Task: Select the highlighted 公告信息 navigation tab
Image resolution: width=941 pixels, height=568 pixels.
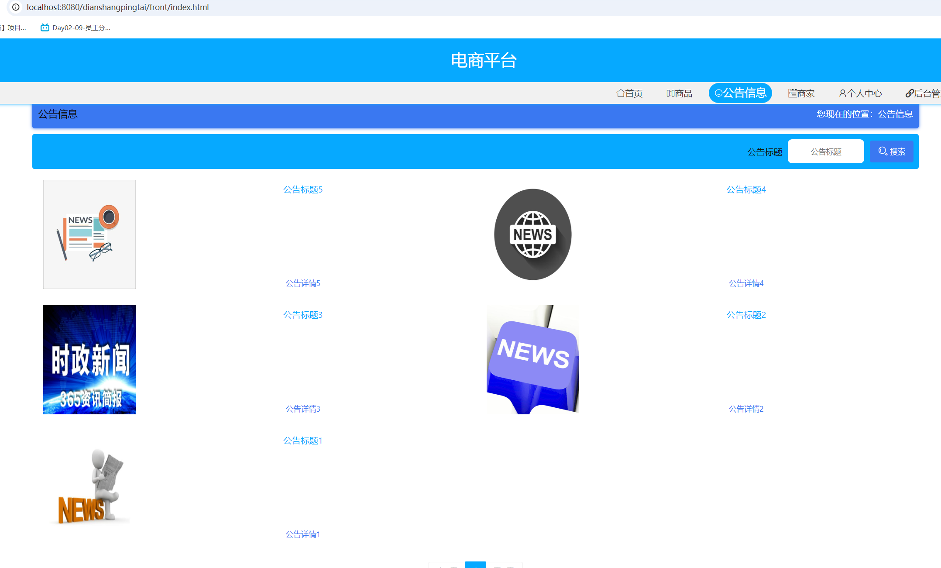Action: (740, 93)
